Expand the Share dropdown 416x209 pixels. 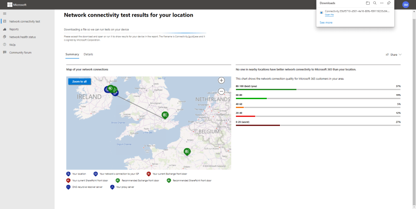tap(393, 54)
